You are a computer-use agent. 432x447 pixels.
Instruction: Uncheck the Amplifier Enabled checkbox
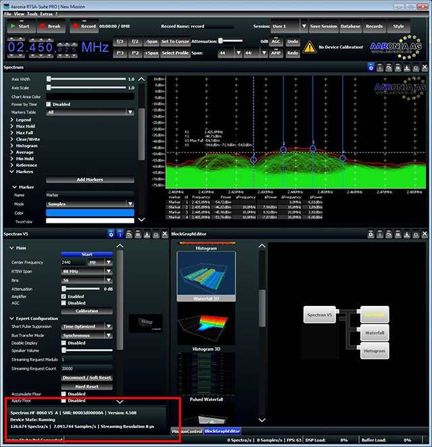(x=63, y=296)
